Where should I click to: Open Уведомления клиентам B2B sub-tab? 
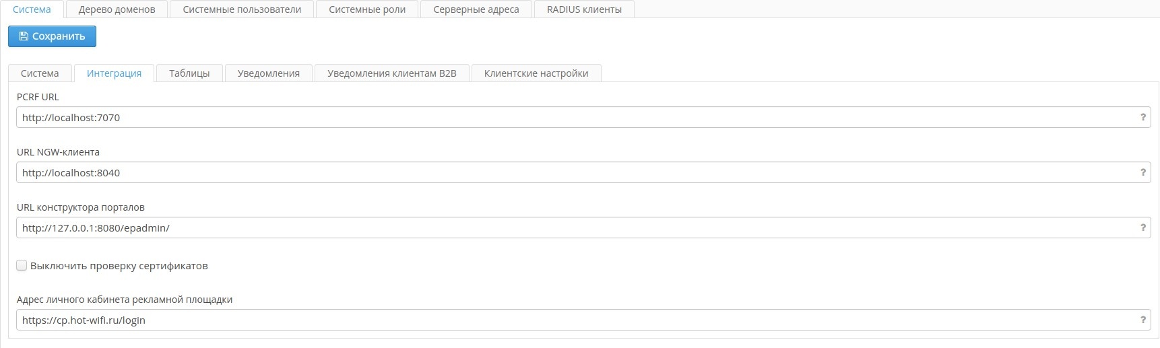391,73
